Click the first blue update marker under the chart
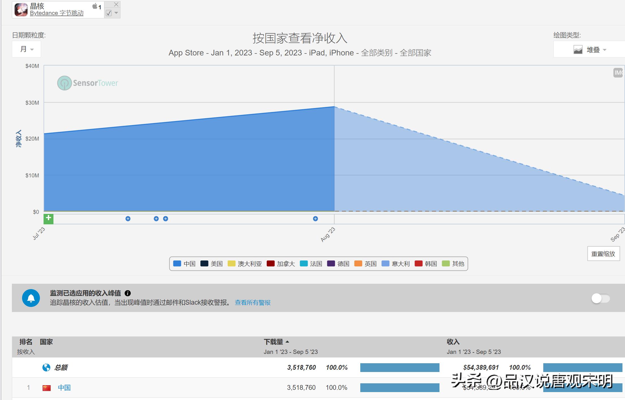 tap(128, 218)
